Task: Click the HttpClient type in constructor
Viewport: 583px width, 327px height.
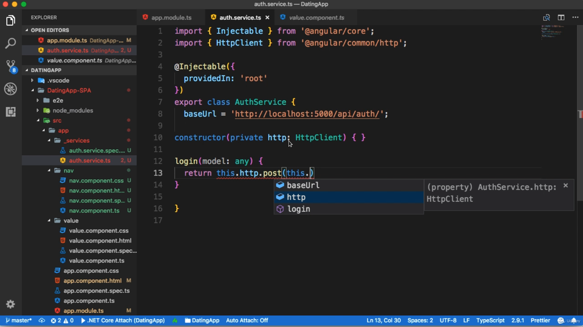Action: coord(318,138)
